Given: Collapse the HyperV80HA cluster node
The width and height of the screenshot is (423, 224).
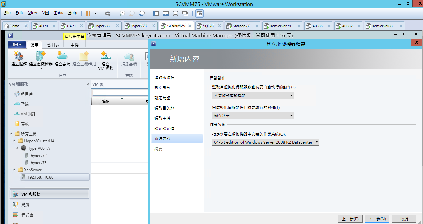Looking at the screenshot, I should (18, 148).
